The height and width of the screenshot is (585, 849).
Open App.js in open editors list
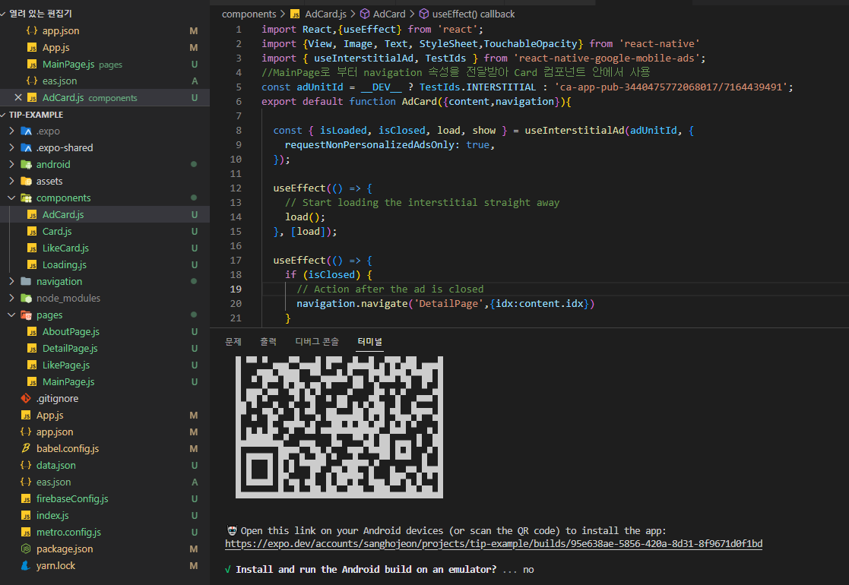pyautogui.click(x=55, y=48)
